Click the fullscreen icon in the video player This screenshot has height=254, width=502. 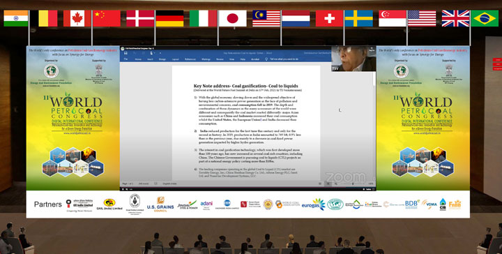click(373, 189)
